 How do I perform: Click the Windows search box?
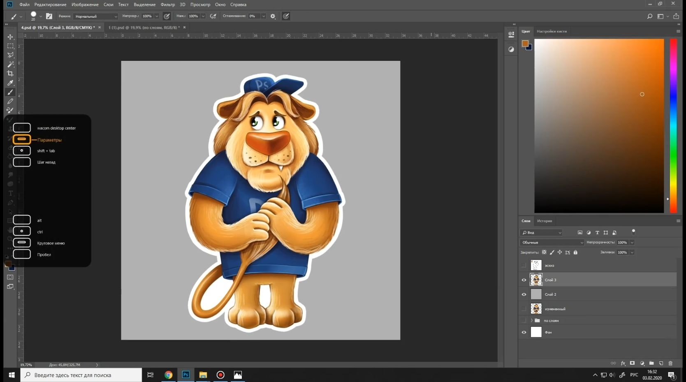coord(81,375)
